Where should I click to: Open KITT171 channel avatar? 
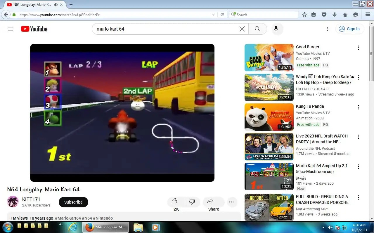pyautogui.click(x=13, y=202)
